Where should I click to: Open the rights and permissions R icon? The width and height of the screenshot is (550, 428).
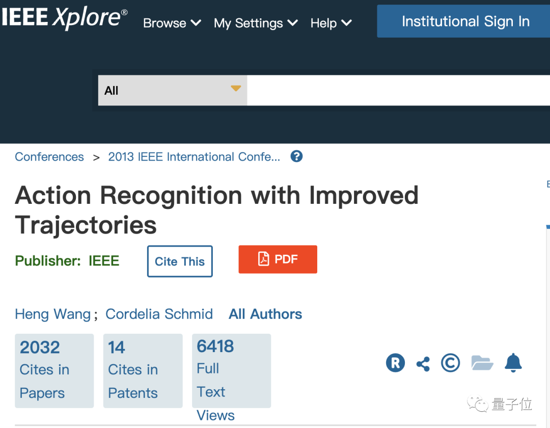395,363
